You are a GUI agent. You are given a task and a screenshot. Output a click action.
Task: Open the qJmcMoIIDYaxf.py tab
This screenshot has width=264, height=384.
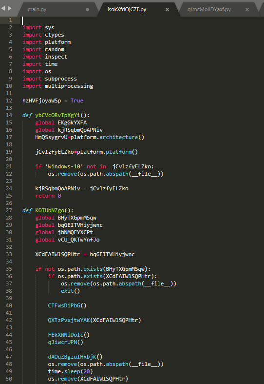(x=209, y=10)
